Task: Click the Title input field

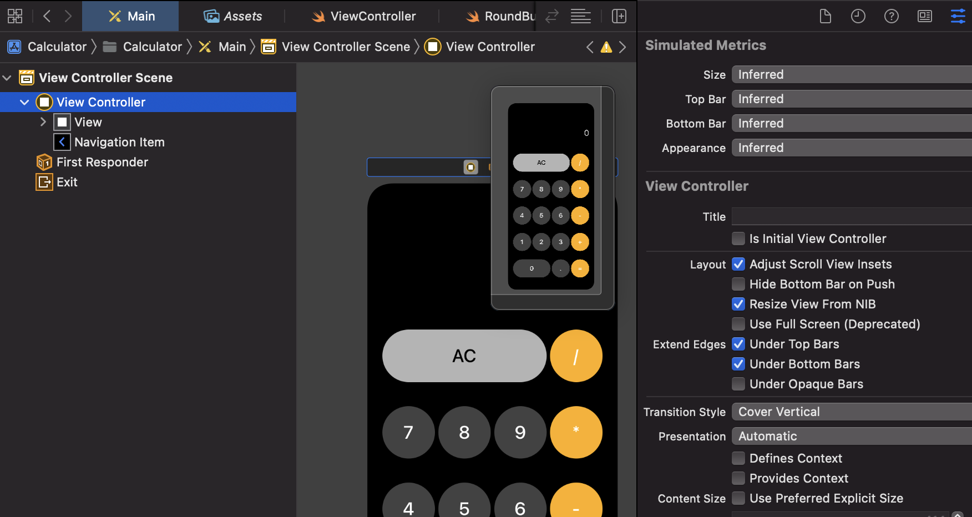Action: tap(852, 216)
